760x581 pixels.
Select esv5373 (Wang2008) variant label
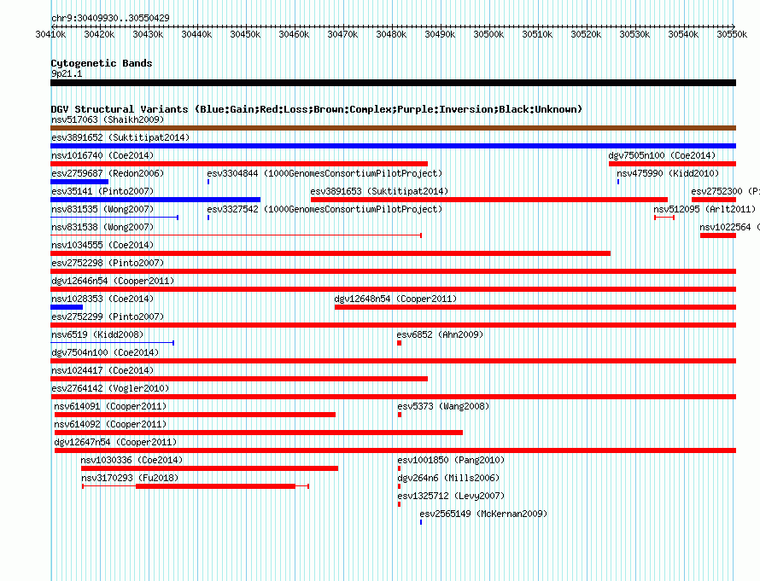[x=443, y=406]
